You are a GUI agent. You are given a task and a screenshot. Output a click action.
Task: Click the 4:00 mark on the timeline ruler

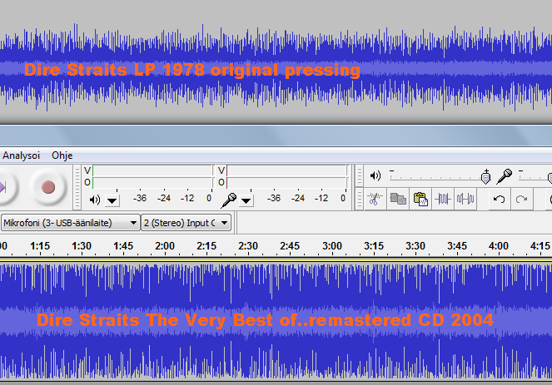coord(499,246)
